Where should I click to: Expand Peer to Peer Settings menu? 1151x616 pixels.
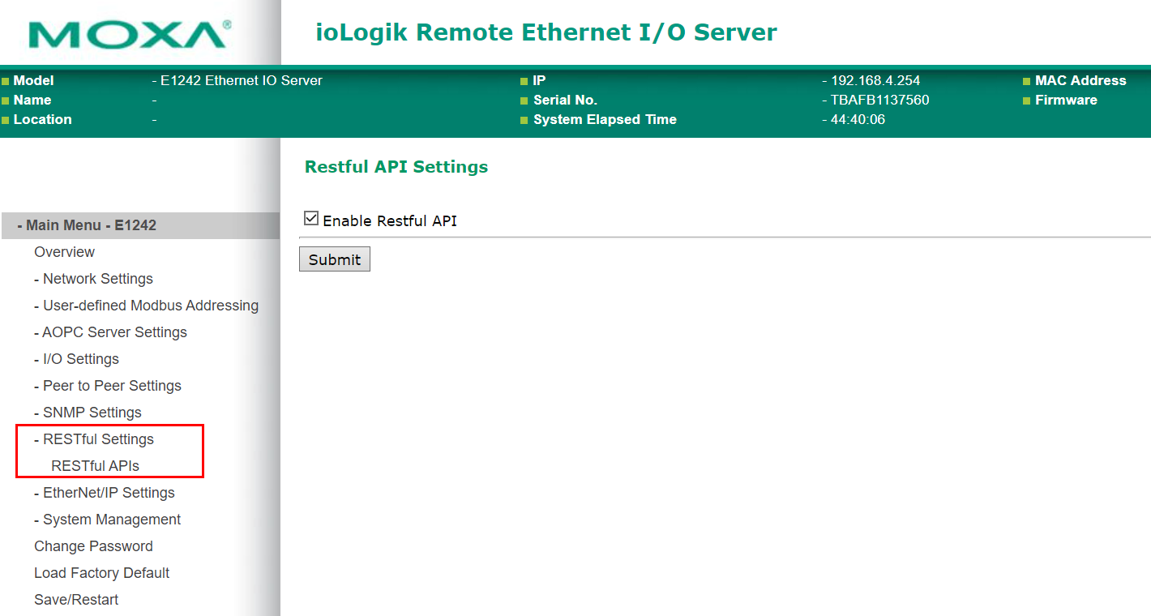pyautogui.click(x=112, y=386)
